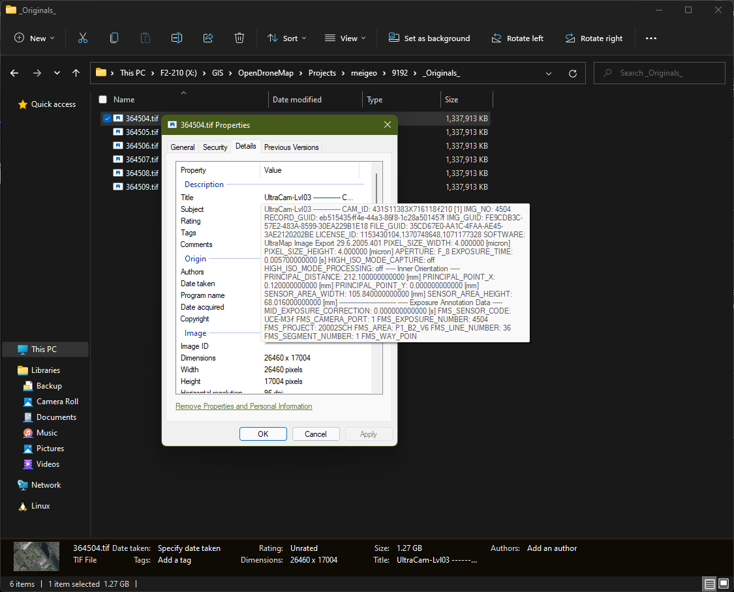Screen dimensions: 734x592
Task: Click the 364509.tif file icon
Action: tap(118, 186)
